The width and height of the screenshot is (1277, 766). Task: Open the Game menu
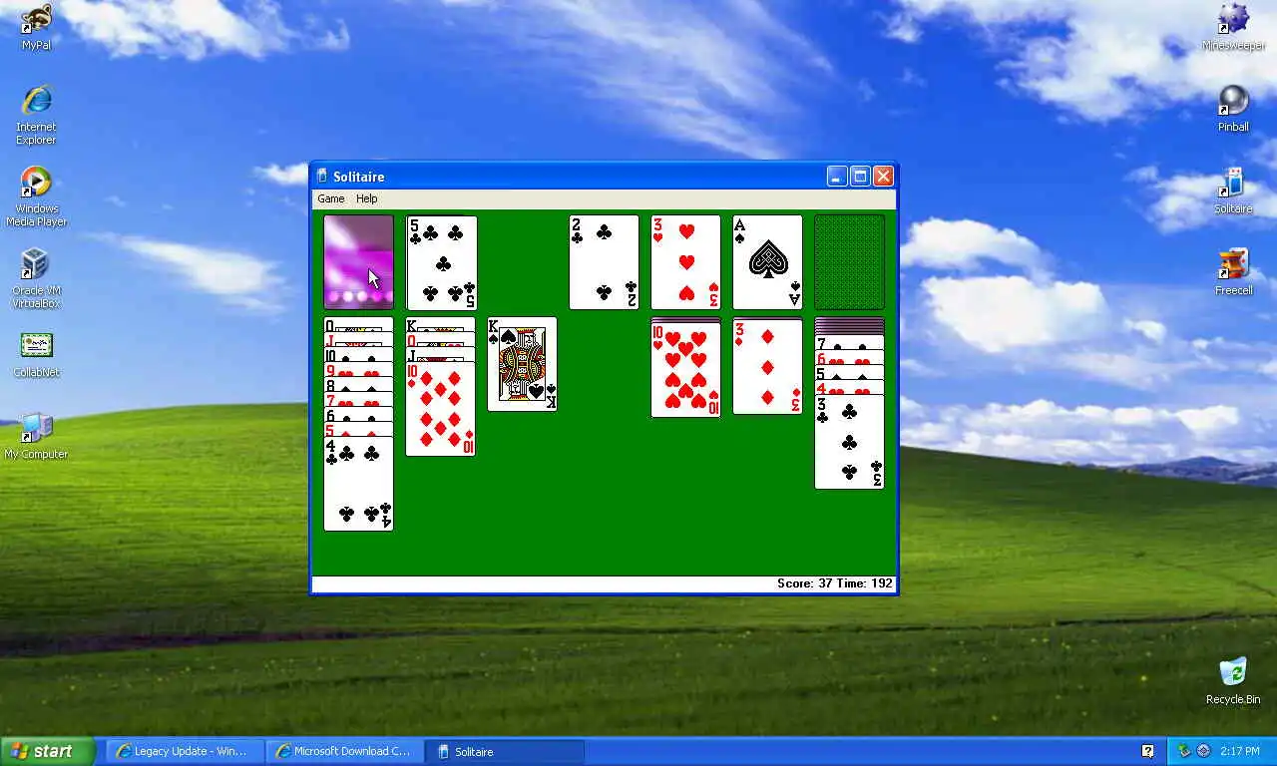pos(331,198)
